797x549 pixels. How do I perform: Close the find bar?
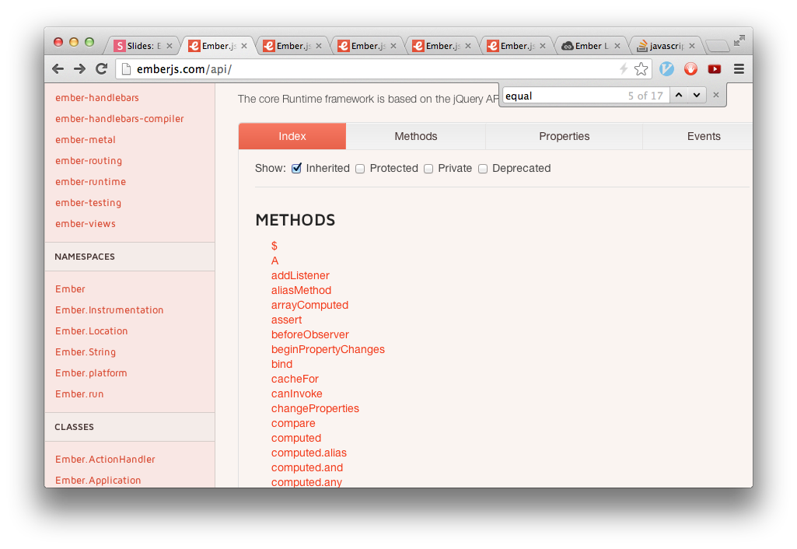pyautogui.click(x=715, y=95)
